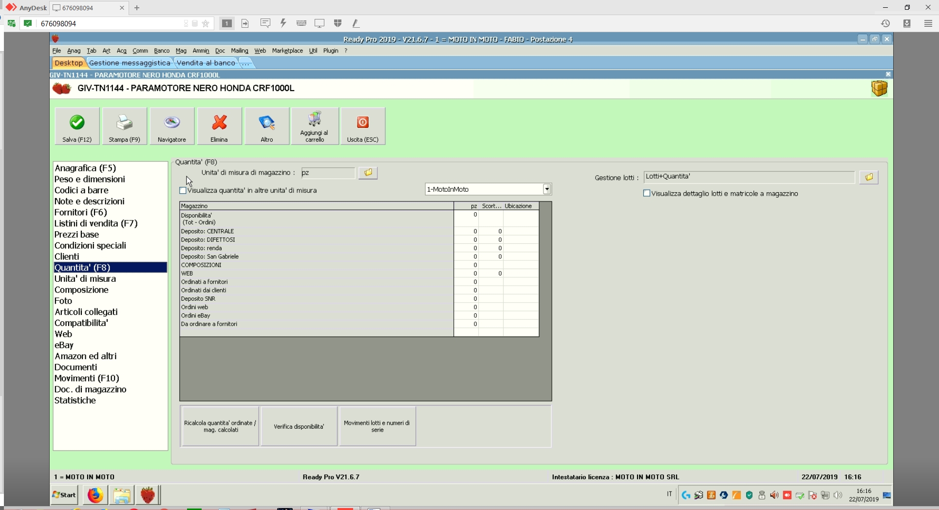
Task: Open a new AnyDesk tab with plus
Action: tap(137, 8)
